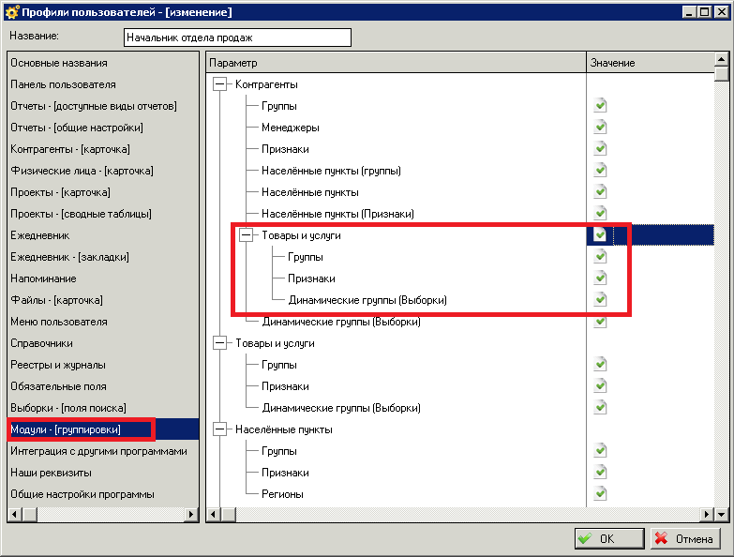734x557 pixels.
Task: Collapse the root-level Населённые пункты node
Action: tap(220, 429)
